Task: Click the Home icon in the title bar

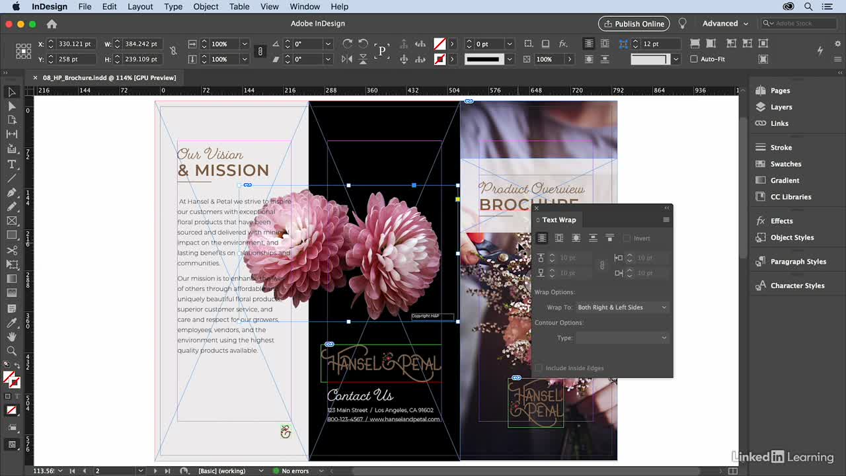Action: click(52, 24)
